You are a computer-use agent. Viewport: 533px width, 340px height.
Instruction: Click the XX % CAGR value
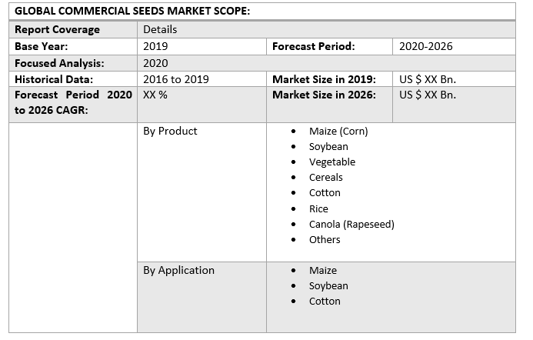coord(155,95)
